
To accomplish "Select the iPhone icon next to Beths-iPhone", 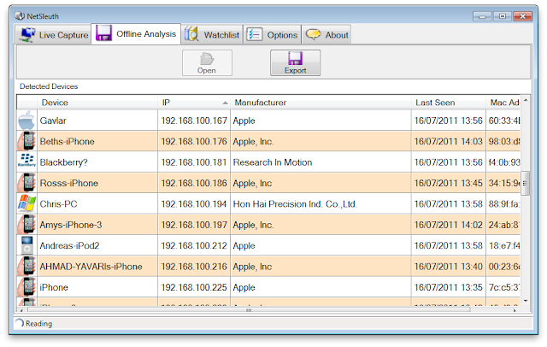I will pos(26,141).
